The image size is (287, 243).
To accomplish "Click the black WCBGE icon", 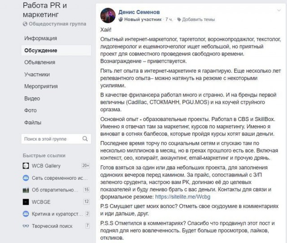I will [26, 202].
